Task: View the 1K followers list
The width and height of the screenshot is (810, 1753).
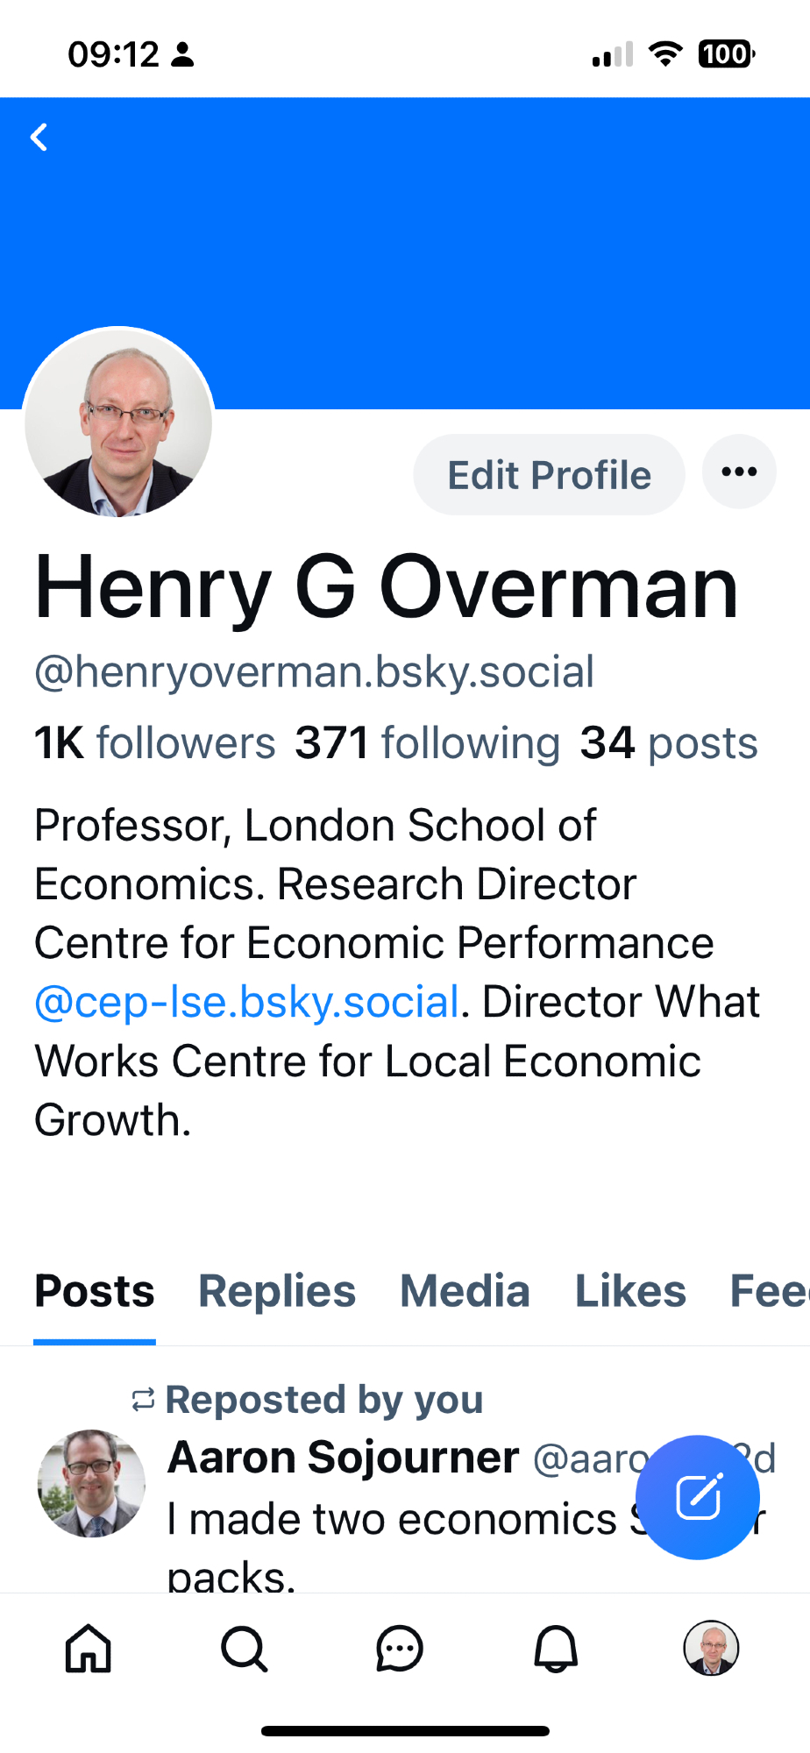Action: (154, 743)
